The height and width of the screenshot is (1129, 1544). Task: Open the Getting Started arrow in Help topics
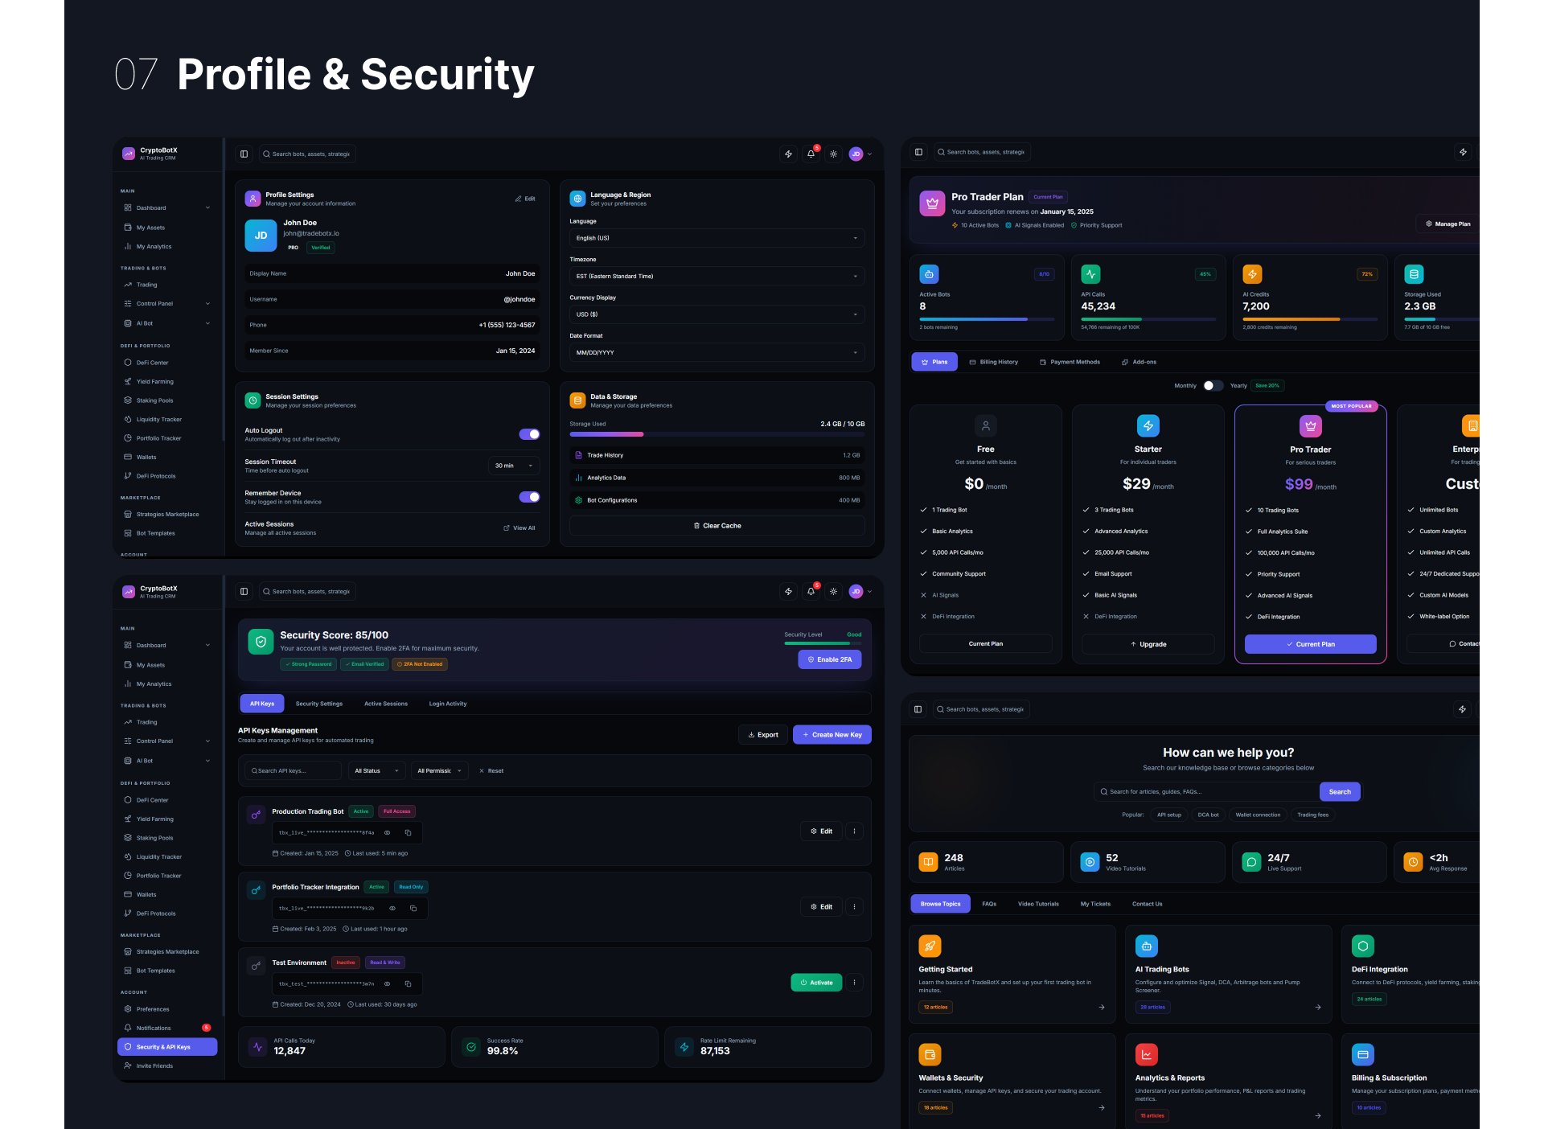(1101, 1007)
